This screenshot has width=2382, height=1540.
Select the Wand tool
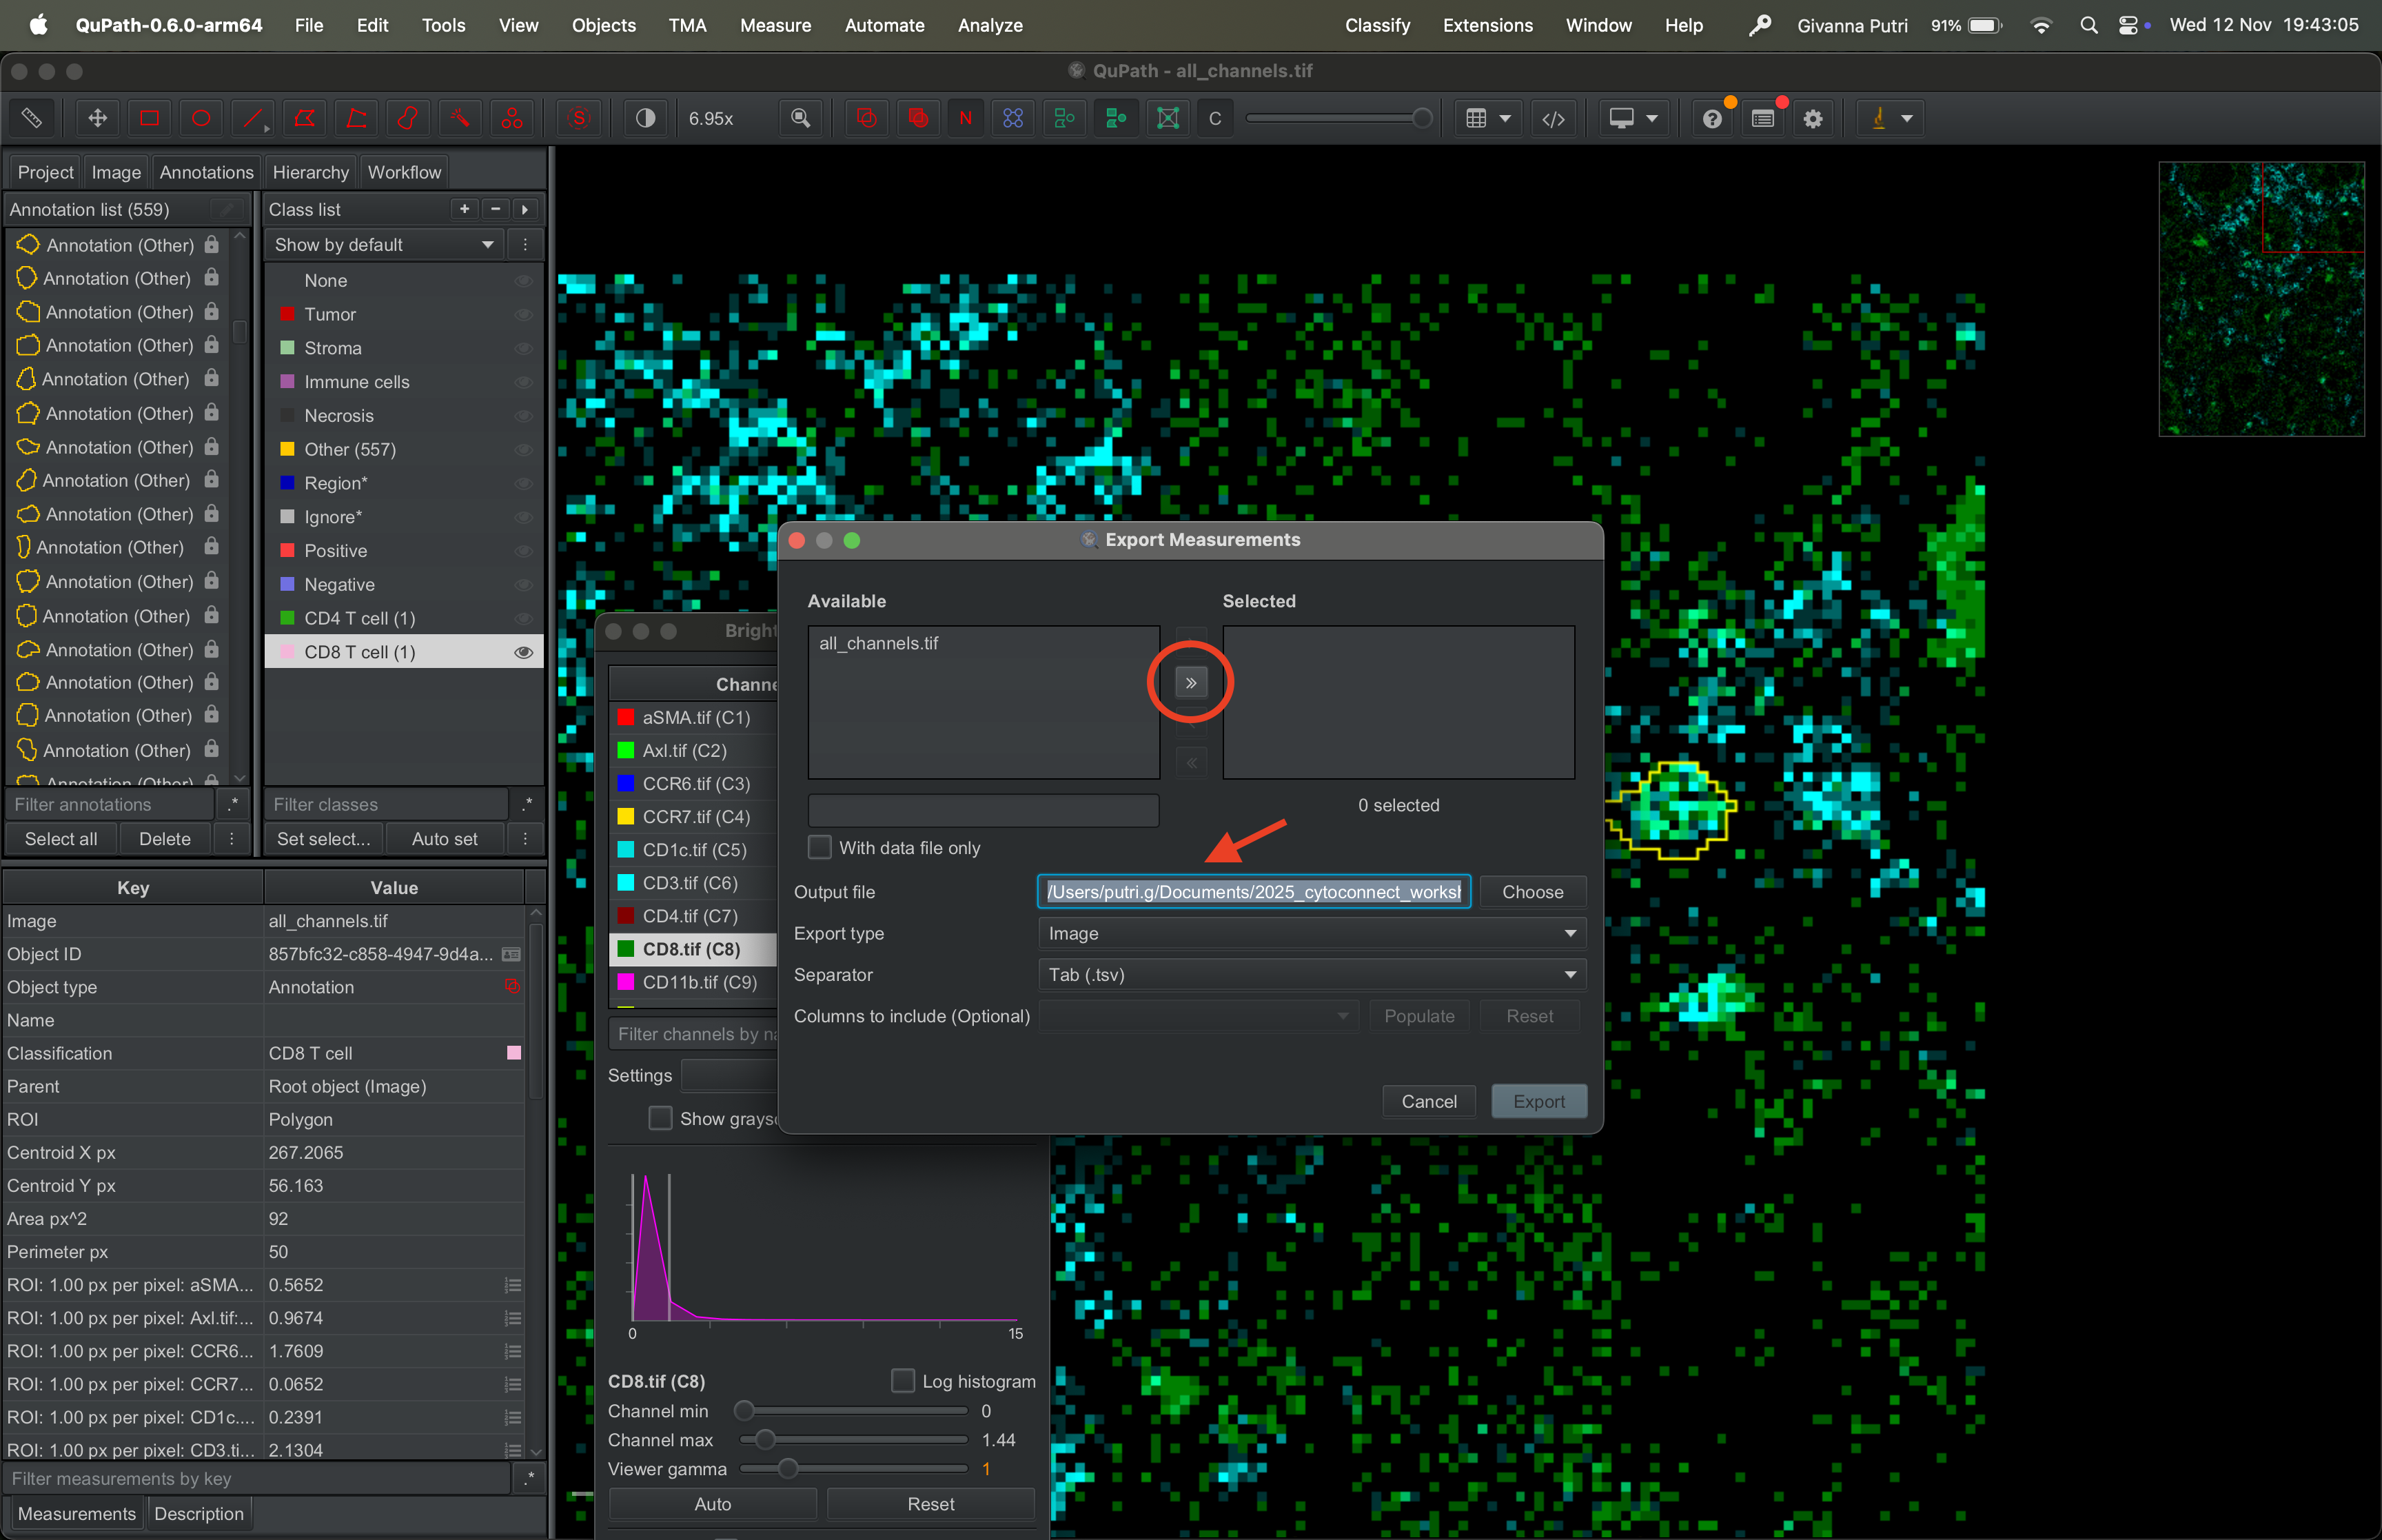460,118
